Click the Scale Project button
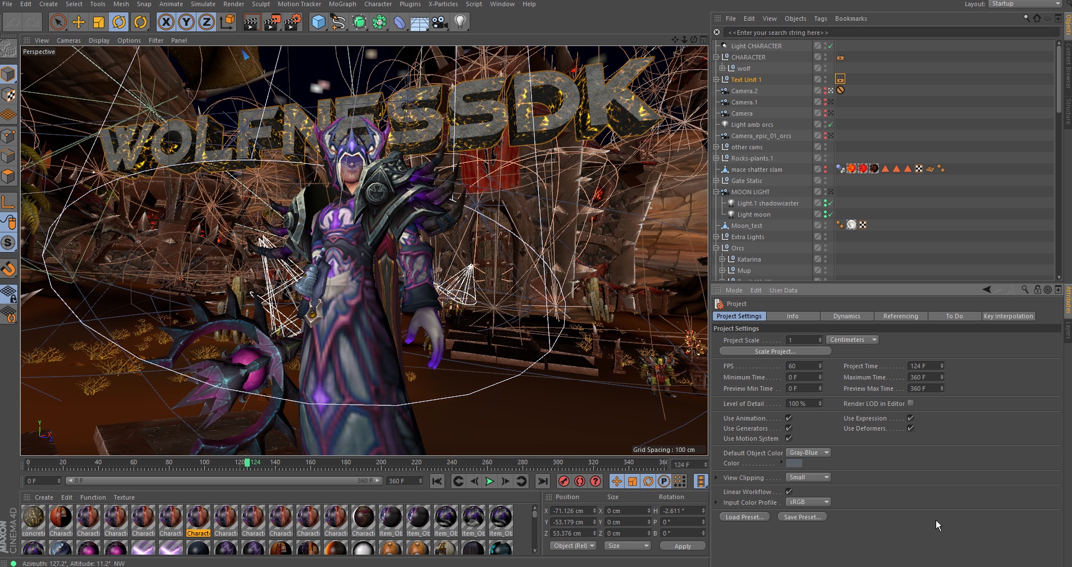1072x567 pixels. [775, 351]
